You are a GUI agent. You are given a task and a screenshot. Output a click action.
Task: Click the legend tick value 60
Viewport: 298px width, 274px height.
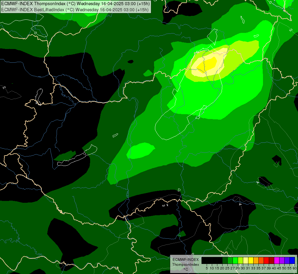coord(295,268)
